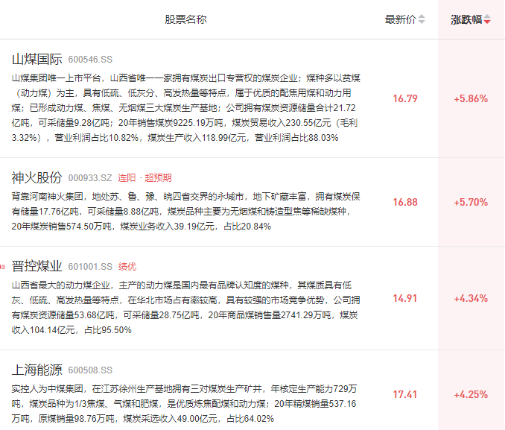Click the 股票名称 column header
This screenshot has height=430, width=505.
coord(185,19)
